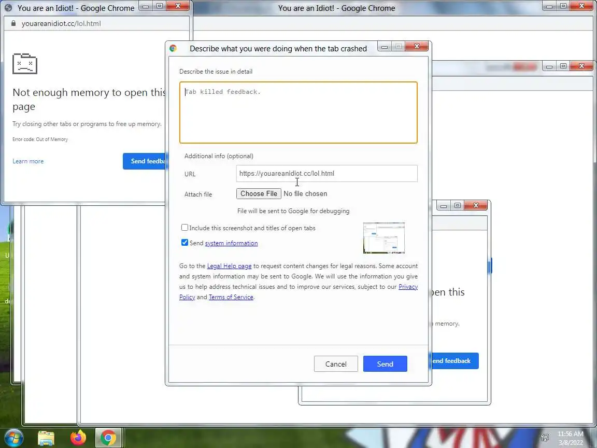Click the 'Describe the issue in detail' label
The width and height of the screenshot is (597, 448).
[216, 71]
